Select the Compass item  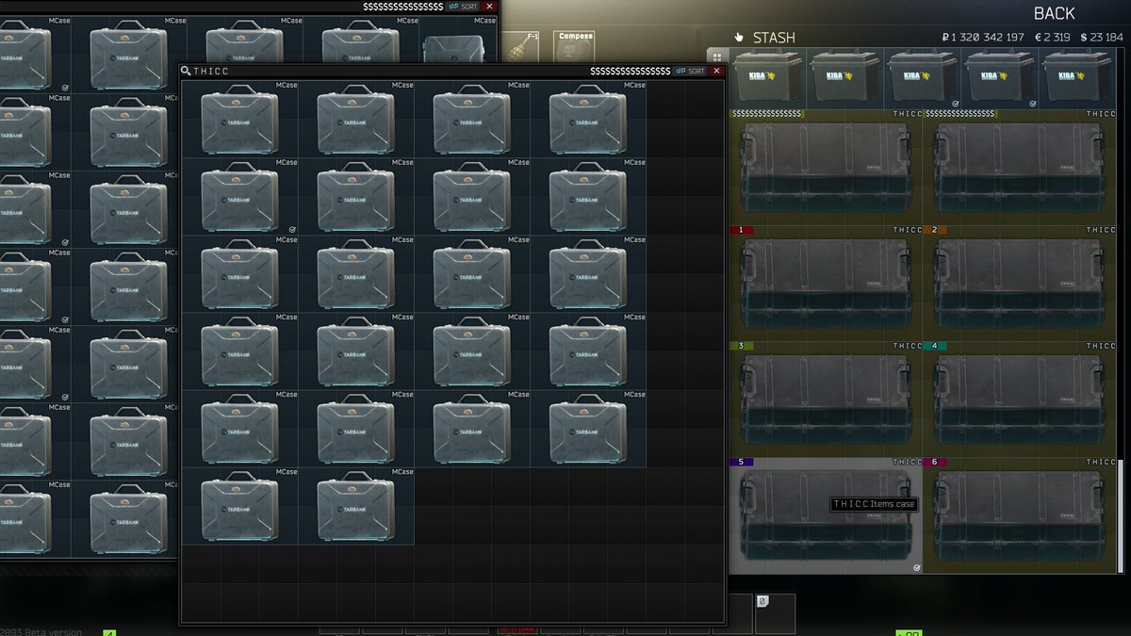tap(574, 47)
